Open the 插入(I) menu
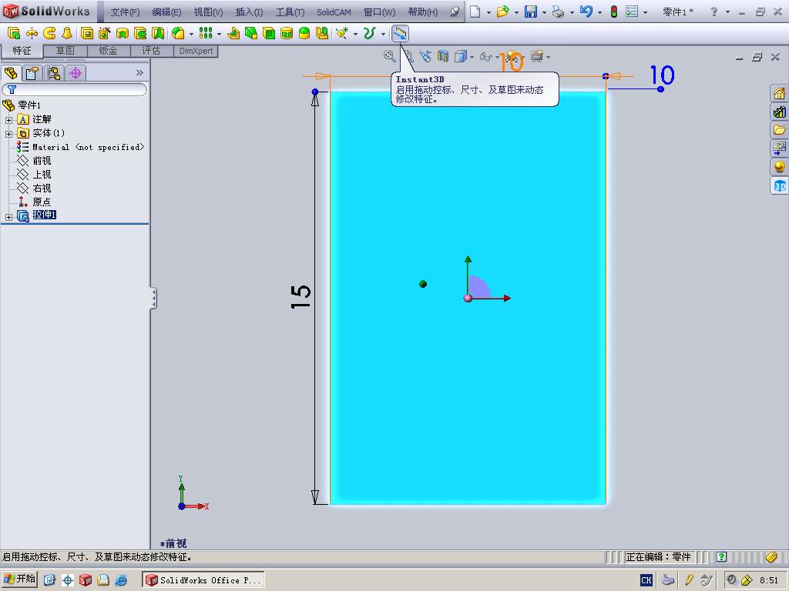 click(x=249, y=12)
